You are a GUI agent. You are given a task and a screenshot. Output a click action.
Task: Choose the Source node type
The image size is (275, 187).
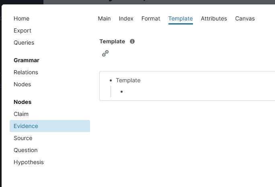point(23,138)
